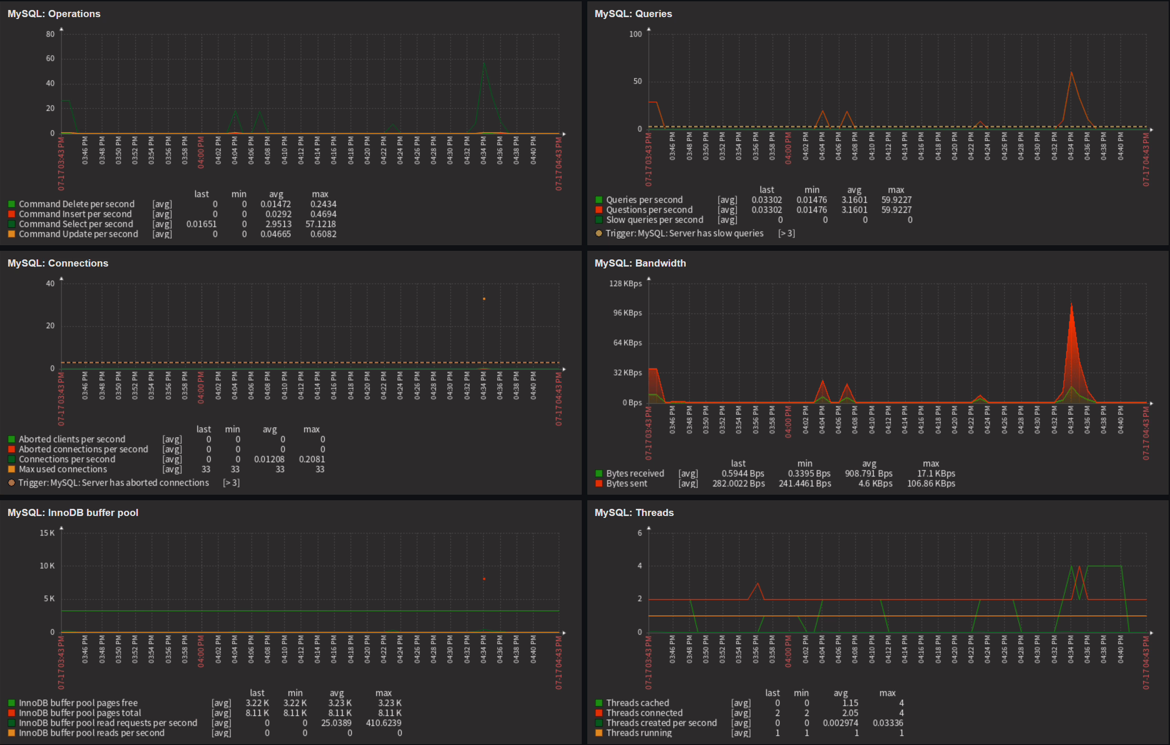Click Trigger: MySQL: Server has aborted connections text
The image size is (1170, 745).
coord(114,483)
